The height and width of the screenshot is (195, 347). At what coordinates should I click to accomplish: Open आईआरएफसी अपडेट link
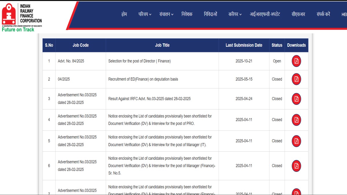click(x=265, y=14)
